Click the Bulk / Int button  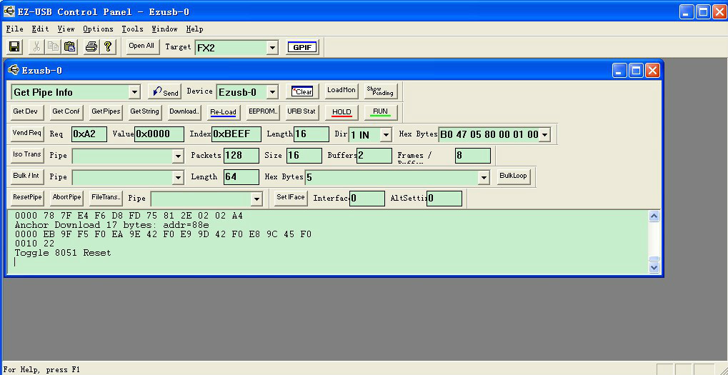click(x=27, y=176)
